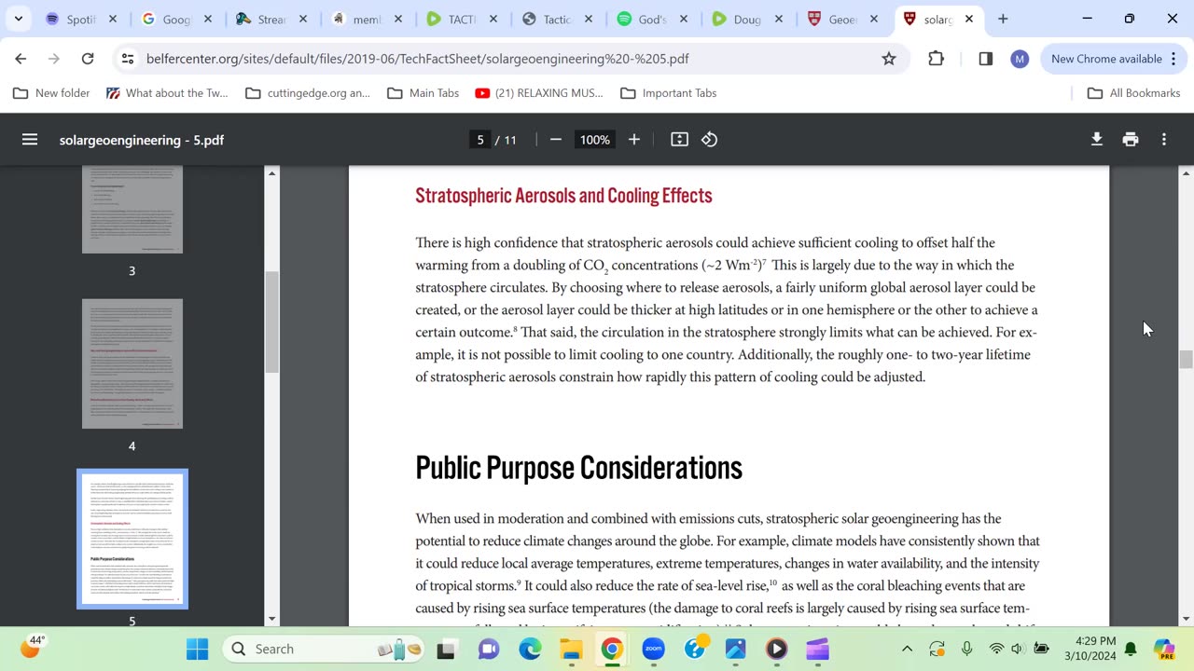The image size is (1194, 671).
Task: Click thumbnail panel scroll down arrow
Action: coord(271,619)
